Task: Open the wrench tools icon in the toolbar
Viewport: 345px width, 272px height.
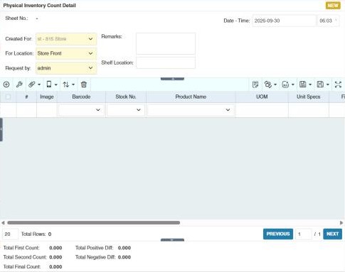Action: [x=19, y=85]
